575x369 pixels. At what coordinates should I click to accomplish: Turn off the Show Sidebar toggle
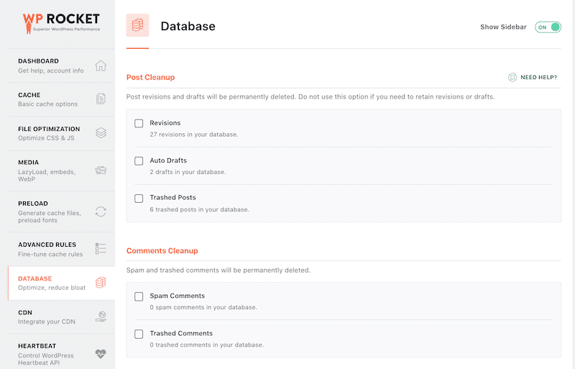(x=548, y=27)
